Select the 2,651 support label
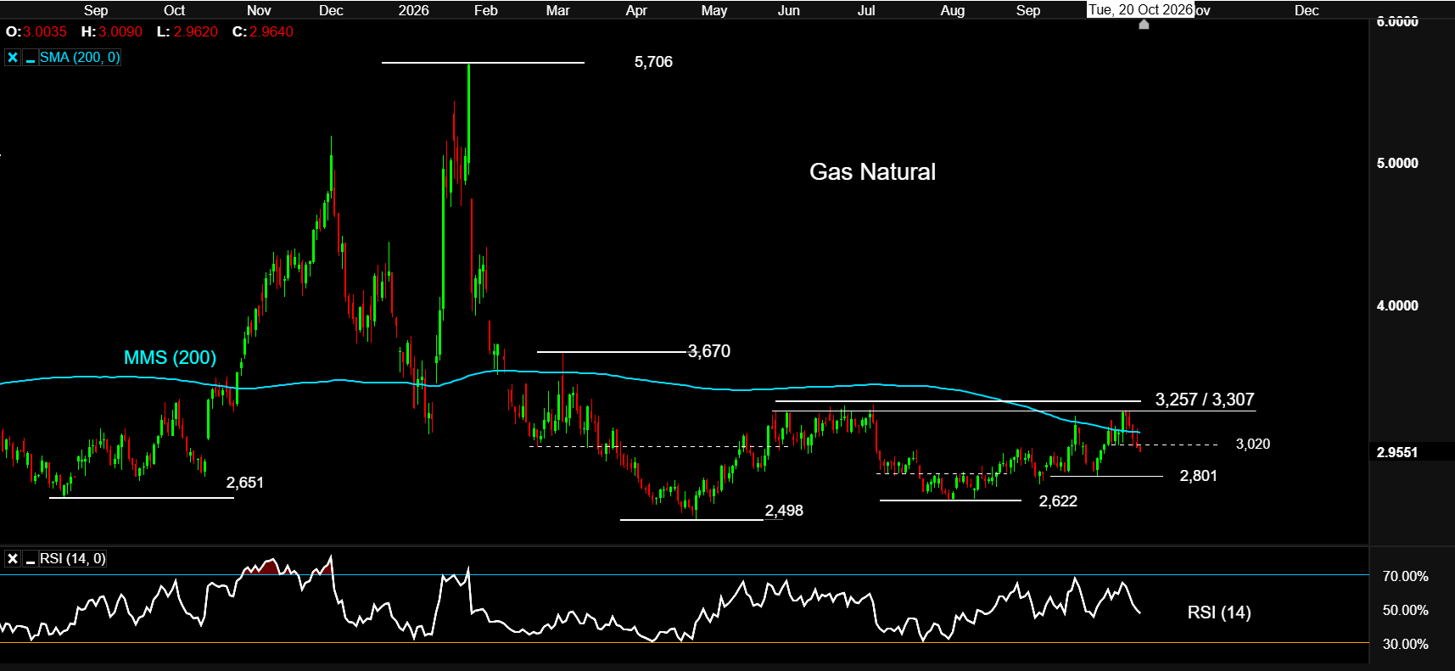 point(245,483)
